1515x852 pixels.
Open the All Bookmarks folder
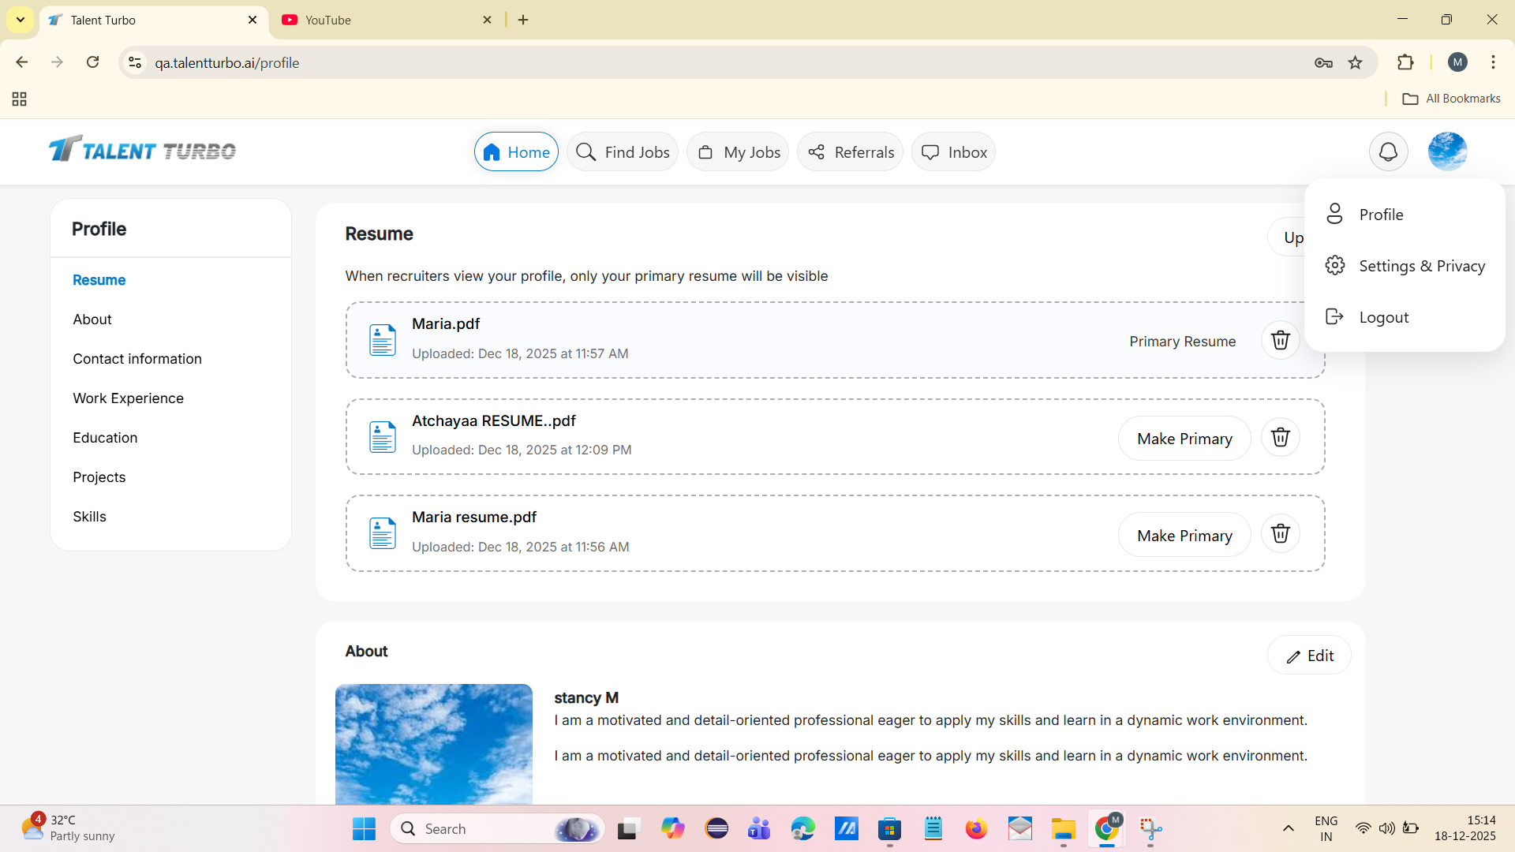point(1451,99)
